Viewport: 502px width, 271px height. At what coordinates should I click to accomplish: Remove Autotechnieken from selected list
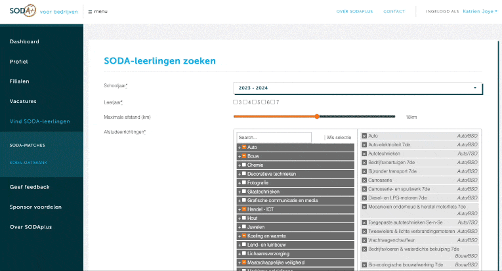364,154
